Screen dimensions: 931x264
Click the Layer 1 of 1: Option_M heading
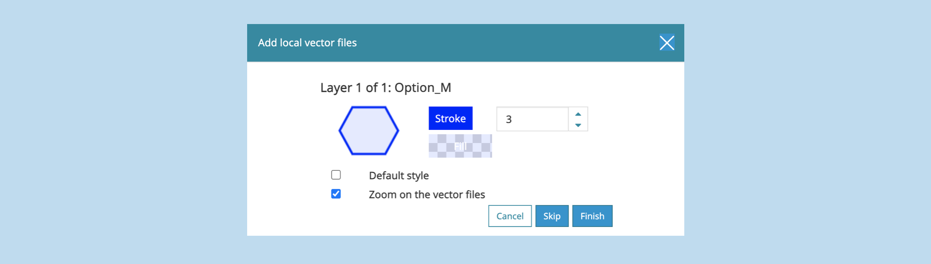click(x=386, y=88)
